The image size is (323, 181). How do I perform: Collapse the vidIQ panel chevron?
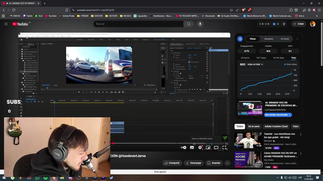(297, 39)
